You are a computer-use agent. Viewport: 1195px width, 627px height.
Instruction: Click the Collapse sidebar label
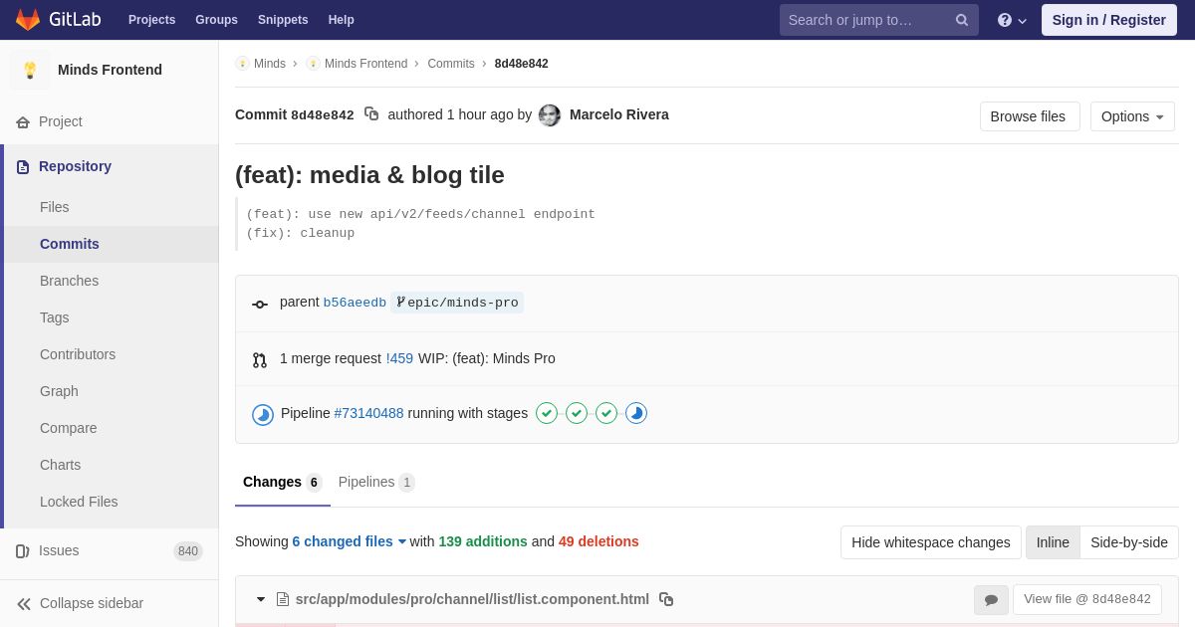(92, 603)
